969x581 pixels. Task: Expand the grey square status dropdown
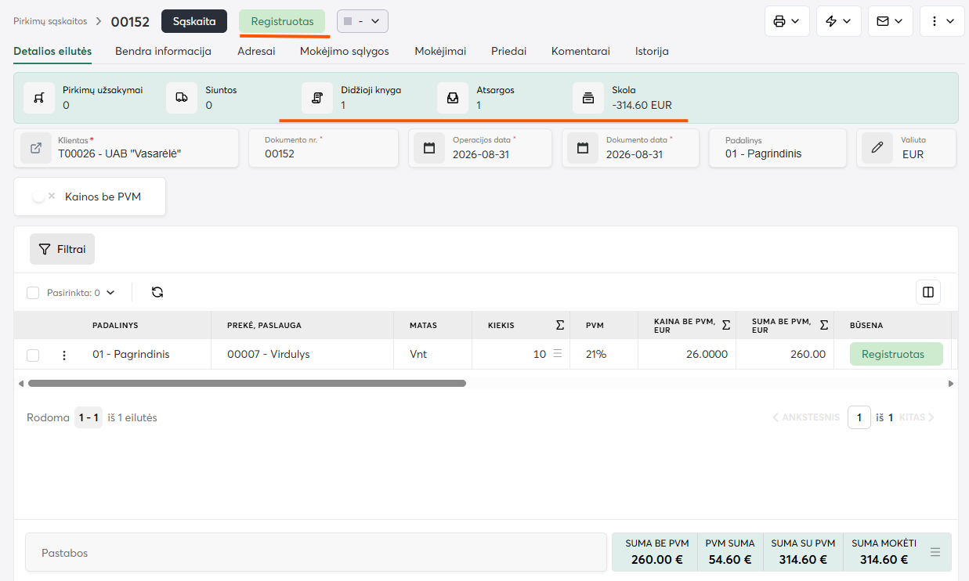tap(363, 21)
